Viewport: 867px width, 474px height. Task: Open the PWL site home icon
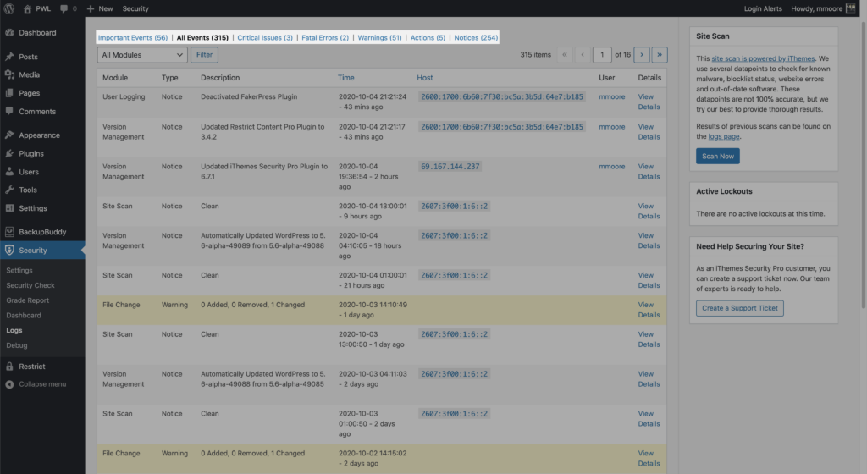click(27, 8)
